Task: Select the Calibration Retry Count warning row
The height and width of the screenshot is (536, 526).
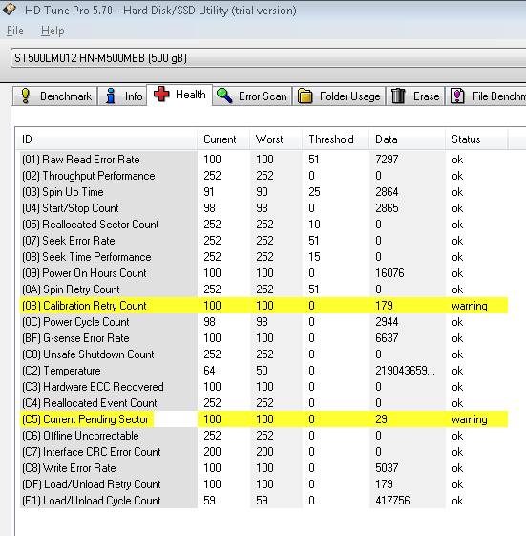Action: 263,305
